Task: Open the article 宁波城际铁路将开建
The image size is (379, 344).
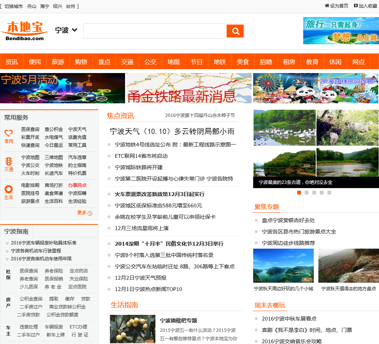Action: [138, 167]
